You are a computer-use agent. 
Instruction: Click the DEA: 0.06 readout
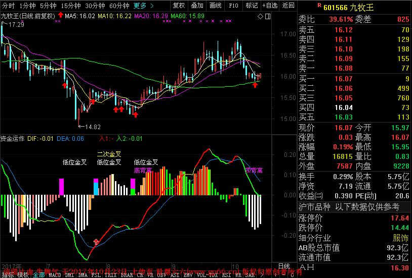70,138
